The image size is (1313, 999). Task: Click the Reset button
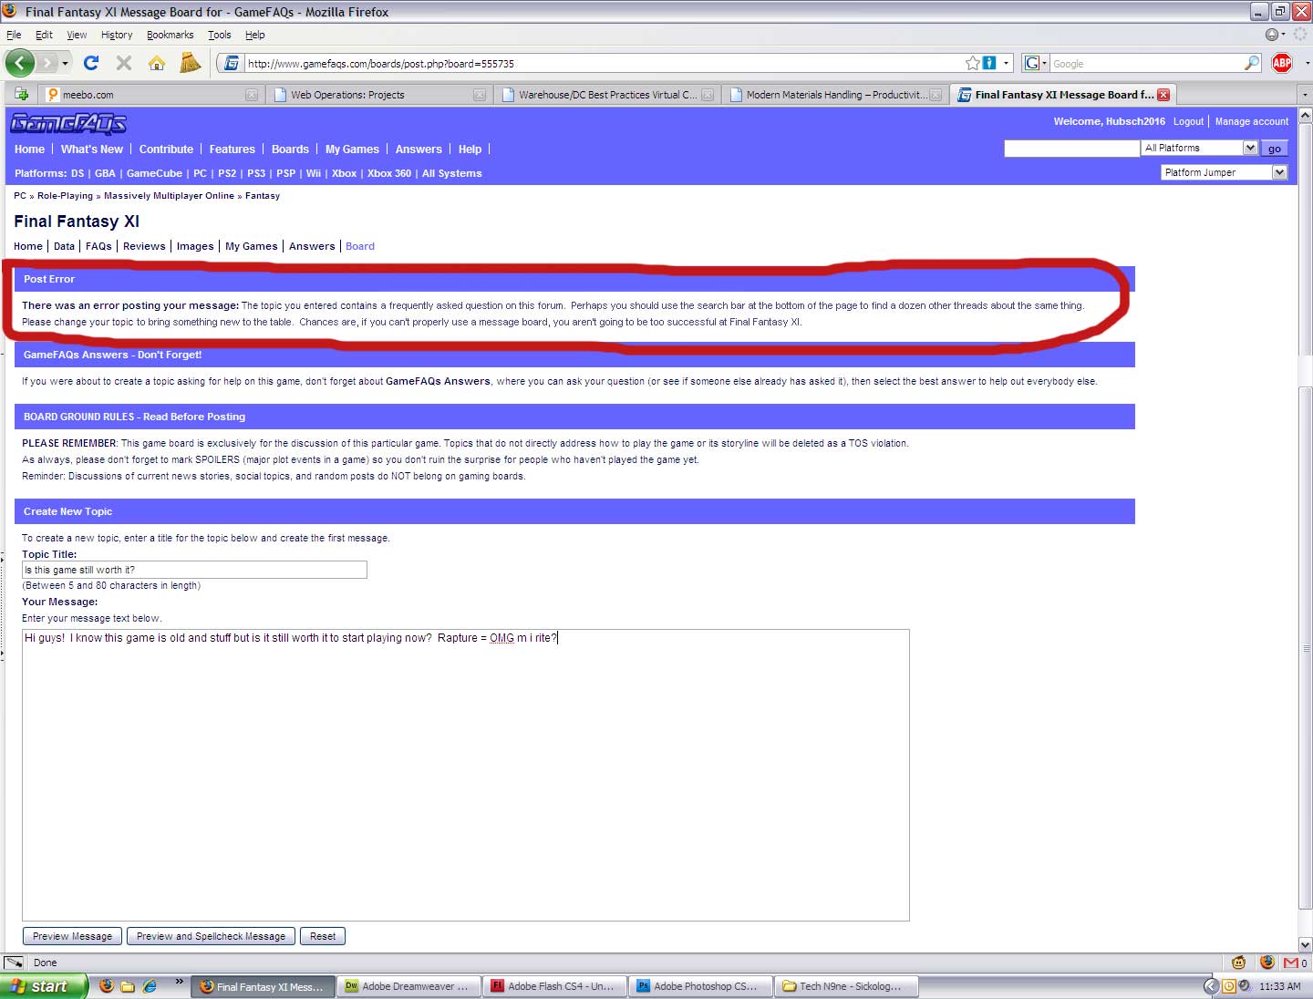coord(323,936)
